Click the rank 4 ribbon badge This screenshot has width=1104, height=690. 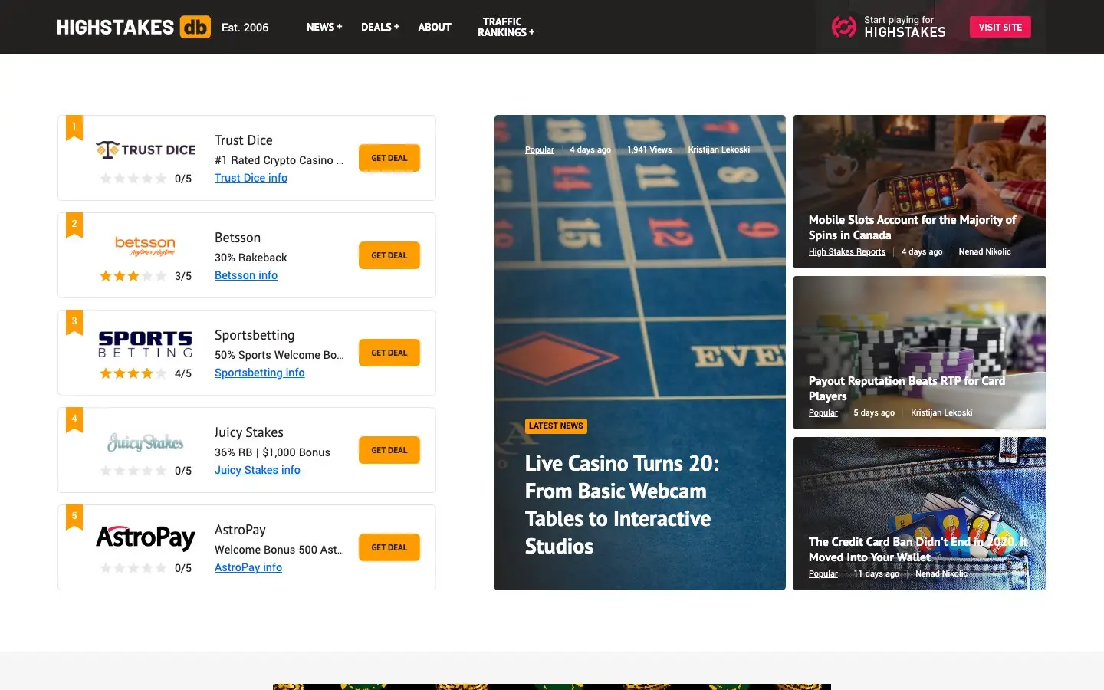[x=74, y=420]
